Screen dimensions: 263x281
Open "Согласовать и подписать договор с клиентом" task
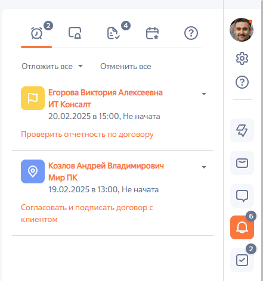click(87, 213)
